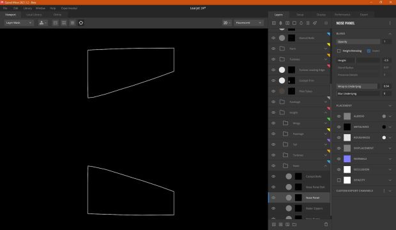Open the Layer Mask dropdown

(19, 23)
